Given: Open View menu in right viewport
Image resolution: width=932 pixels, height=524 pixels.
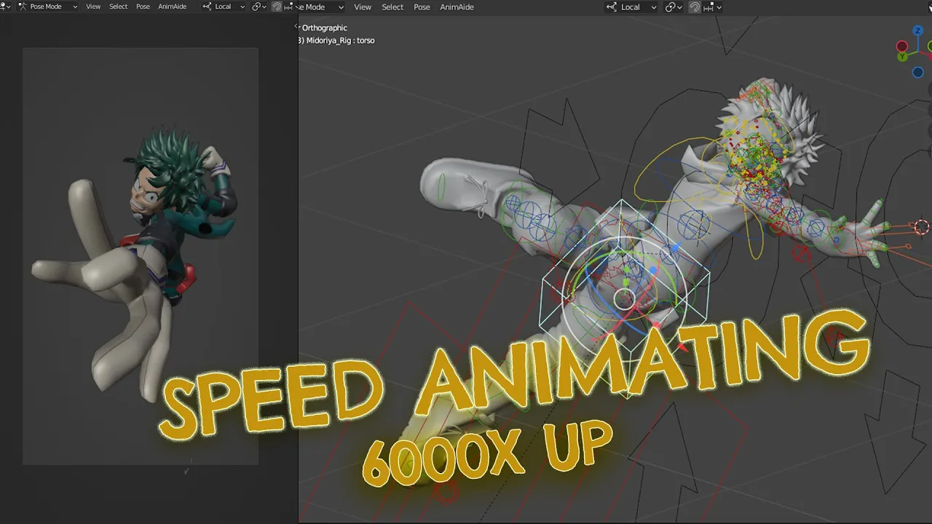Looking at the screenshot, I should tap(362, 7).
